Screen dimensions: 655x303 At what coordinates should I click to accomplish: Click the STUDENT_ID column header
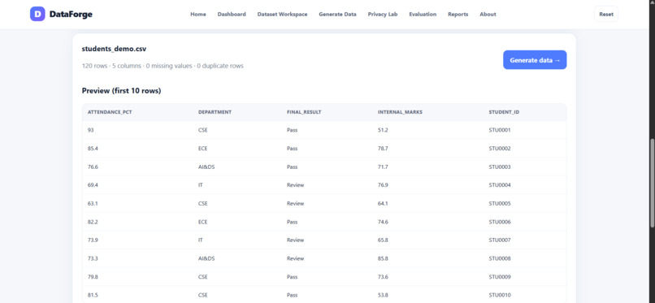[x=504, y=112]
